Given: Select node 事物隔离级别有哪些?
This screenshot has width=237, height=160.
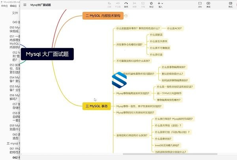Looking at the screenshot, I should (x=169, y=100).
